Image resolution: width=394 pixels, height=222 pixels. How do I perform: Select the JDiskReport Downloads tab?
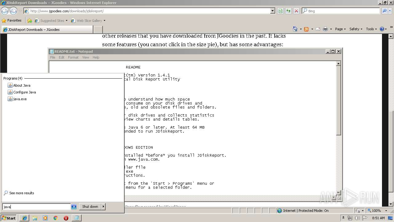[47, 30]
